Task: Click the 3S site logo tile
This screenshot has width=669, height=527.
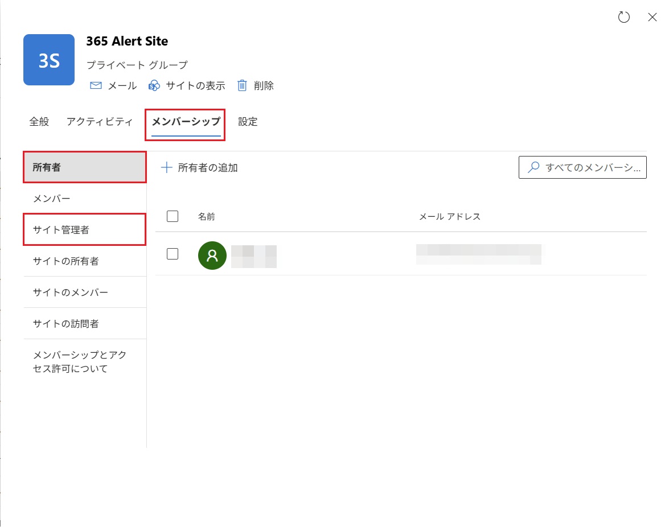Action: [x=49, y=60]
